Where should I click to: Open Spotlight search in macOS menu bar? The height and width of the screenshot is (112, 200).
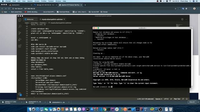(x=190, y=1)
